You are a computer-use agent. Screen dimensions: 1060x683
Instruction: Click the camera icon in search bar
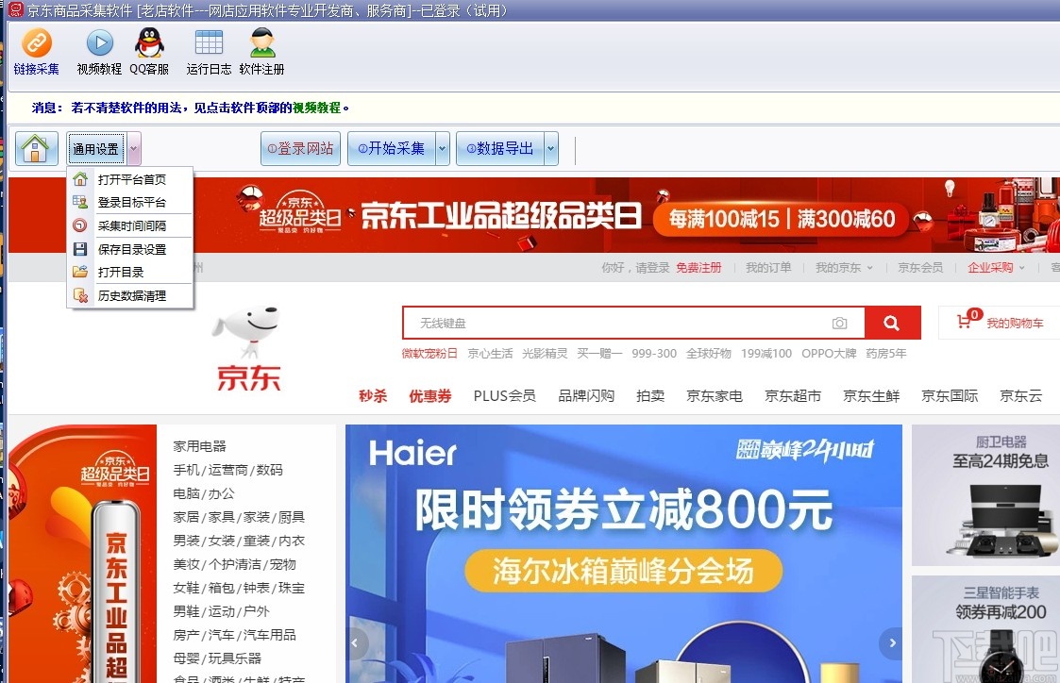point(839,322)
